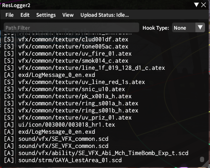Image resolution: width=210 pixels, height=168 pixels.
Task: Open the File menu
Action: click(10, 15)
